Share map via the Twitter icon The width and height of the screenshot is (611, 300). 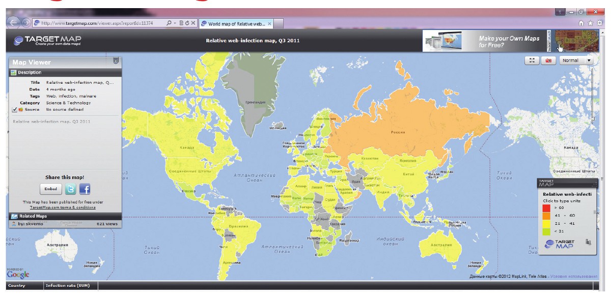(x=70, y=189)
